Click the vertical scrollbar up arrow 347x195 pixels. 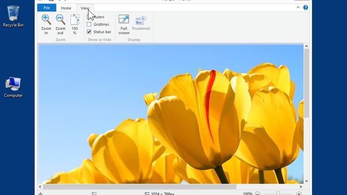(x=306, y=46)
